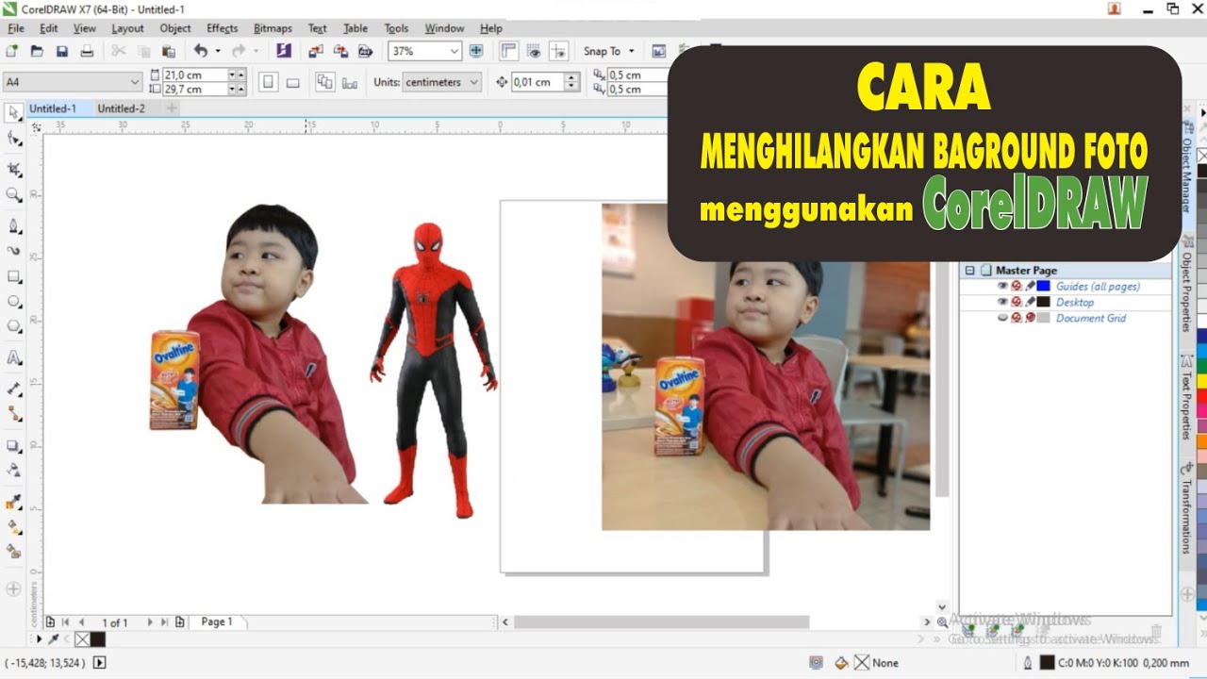Click the Export icon

coord(340,51)
